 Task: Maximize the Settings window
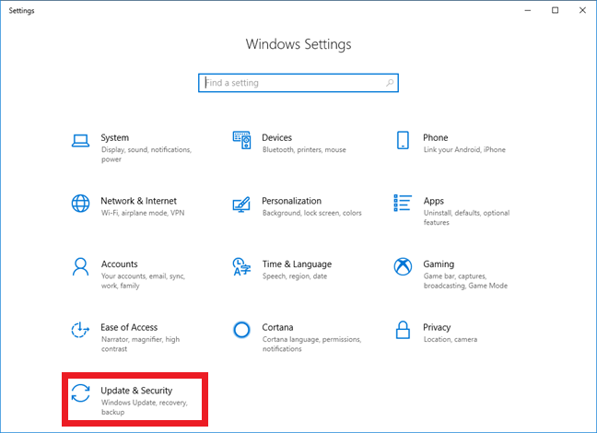tap(556, 10)
